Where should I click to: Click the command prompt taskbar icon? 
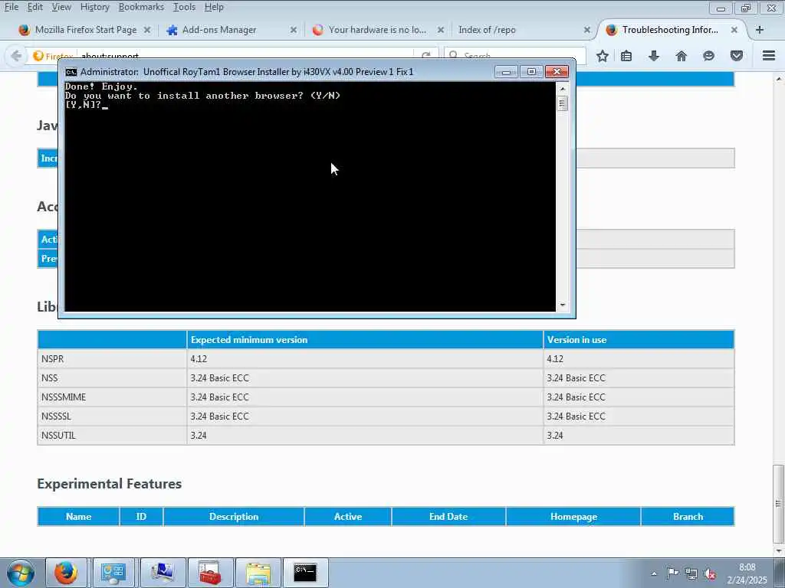click(305, 573)
